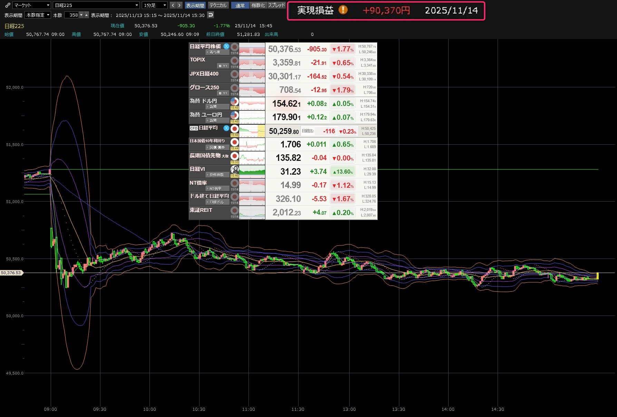The height and width of the screenshot is (417, 617).
Task: Open the マーケット category dropdown
Action: point(32,5)
